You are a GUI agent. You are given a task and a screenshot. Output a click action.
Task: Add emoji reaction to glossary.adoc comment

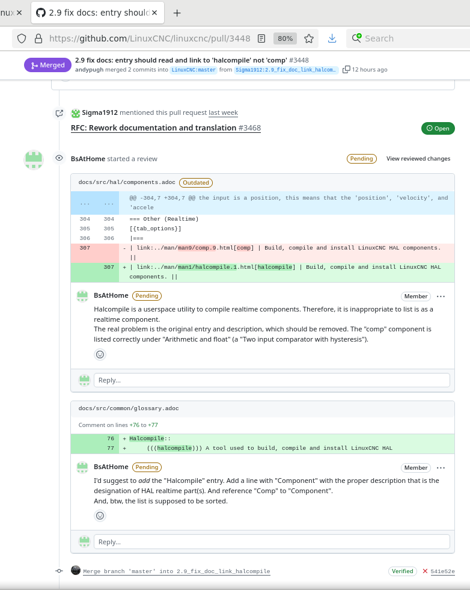(100, 515)
